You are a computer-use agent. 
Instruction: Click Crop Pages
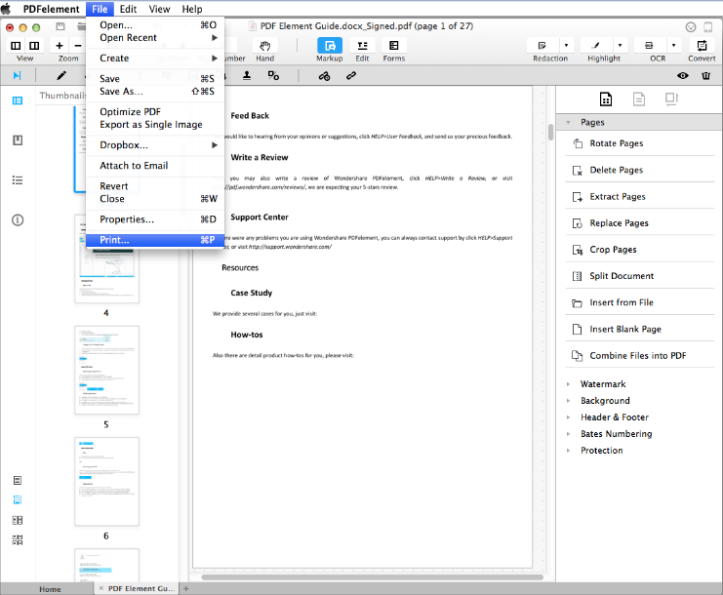(639, 250)
